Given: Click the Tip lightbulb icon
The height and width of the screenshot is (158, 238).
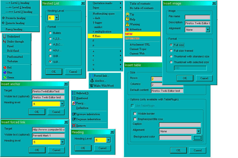Looking at the screenshot, I should [x=128, y=14].
